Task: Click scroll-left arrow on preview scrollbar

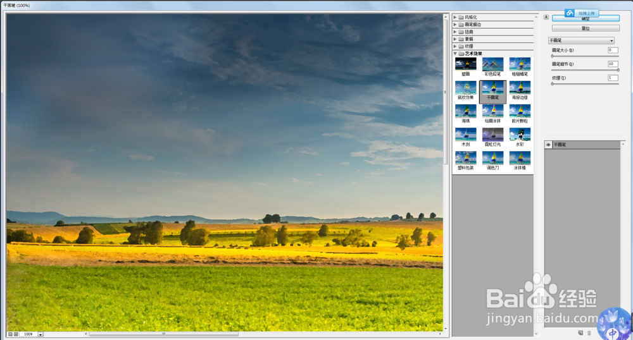Action: coord(86,334)
